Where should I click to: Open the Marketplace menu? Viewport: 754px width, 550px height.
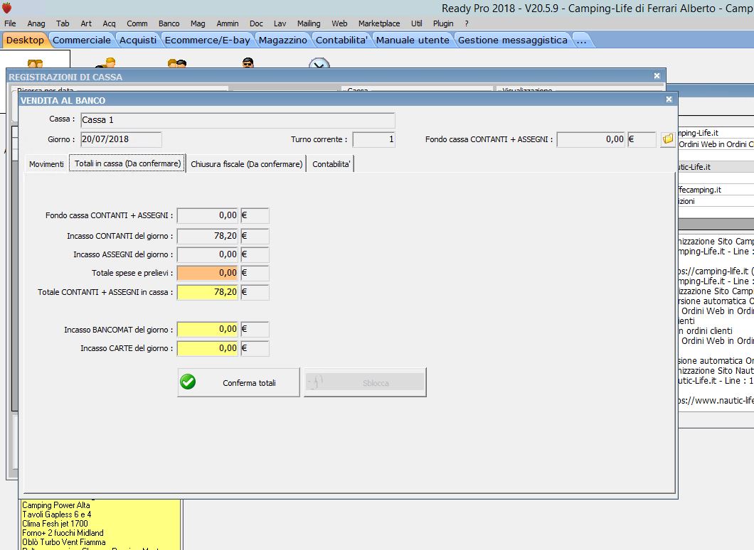pos(379,23)
